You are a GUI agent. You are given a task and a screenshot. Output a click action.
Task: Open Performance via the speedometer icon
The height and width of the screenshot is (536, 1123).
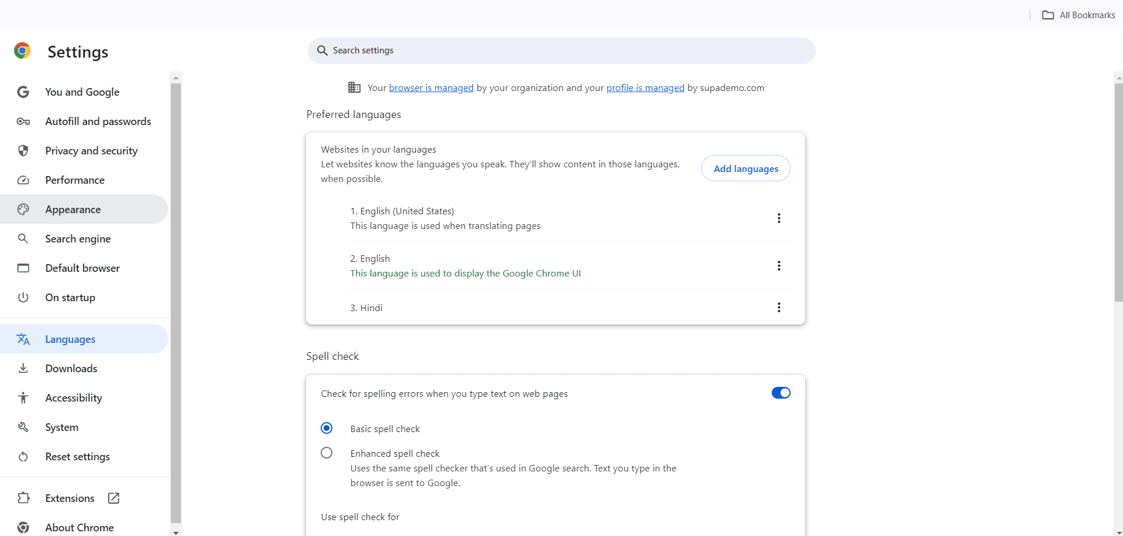[23, 180]
